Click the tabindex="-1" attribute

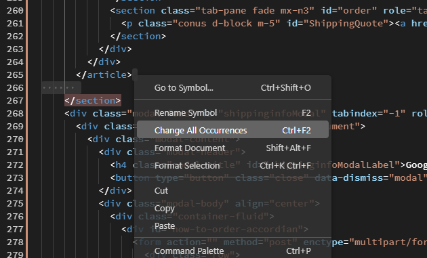pyautogui.click(x=369, y=114)
